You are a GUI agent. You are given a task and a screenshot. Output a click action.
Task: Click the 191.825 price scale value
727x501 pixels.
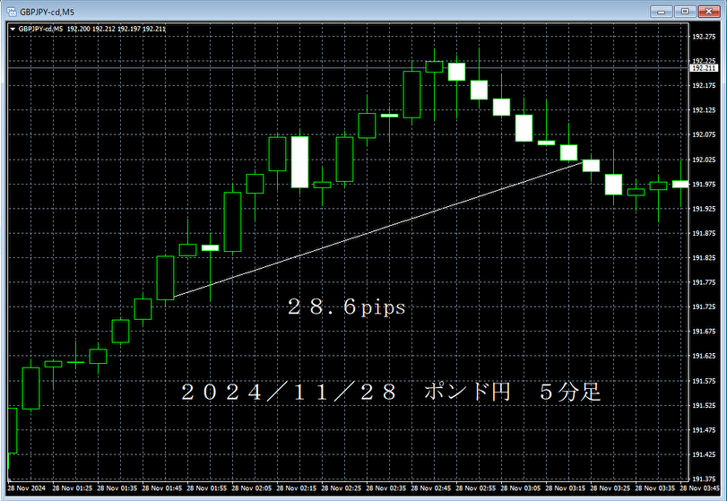(704, 258)
